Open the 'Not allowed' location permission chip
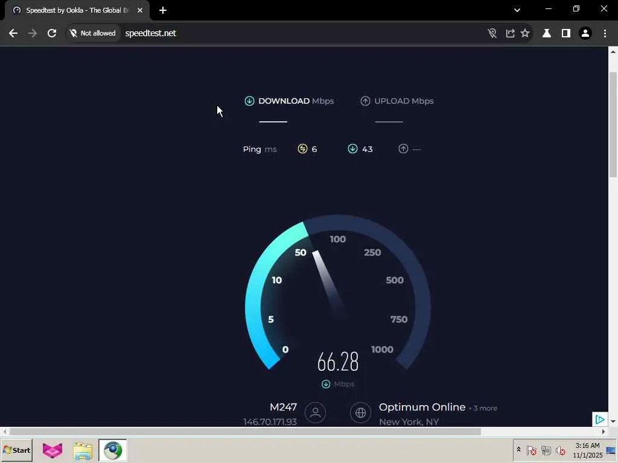The height and width of the screenshot is (463, 618). (x=93, y=33)
